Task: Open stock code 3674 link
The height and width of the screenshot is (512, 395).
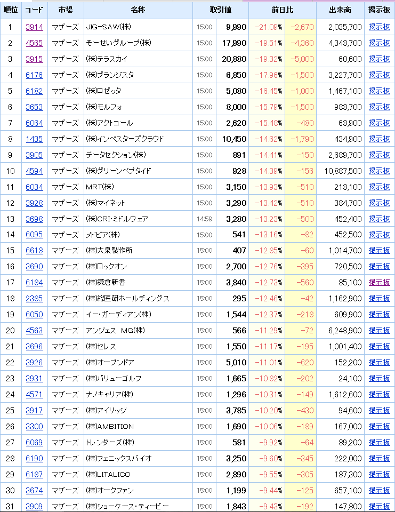Action: click(34, 491)
